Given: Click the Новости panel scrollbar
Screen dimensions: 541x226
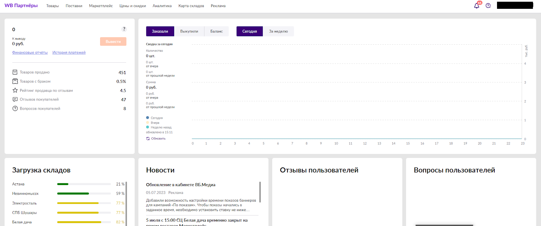Looking at the screenshot, I should [260, 192].
